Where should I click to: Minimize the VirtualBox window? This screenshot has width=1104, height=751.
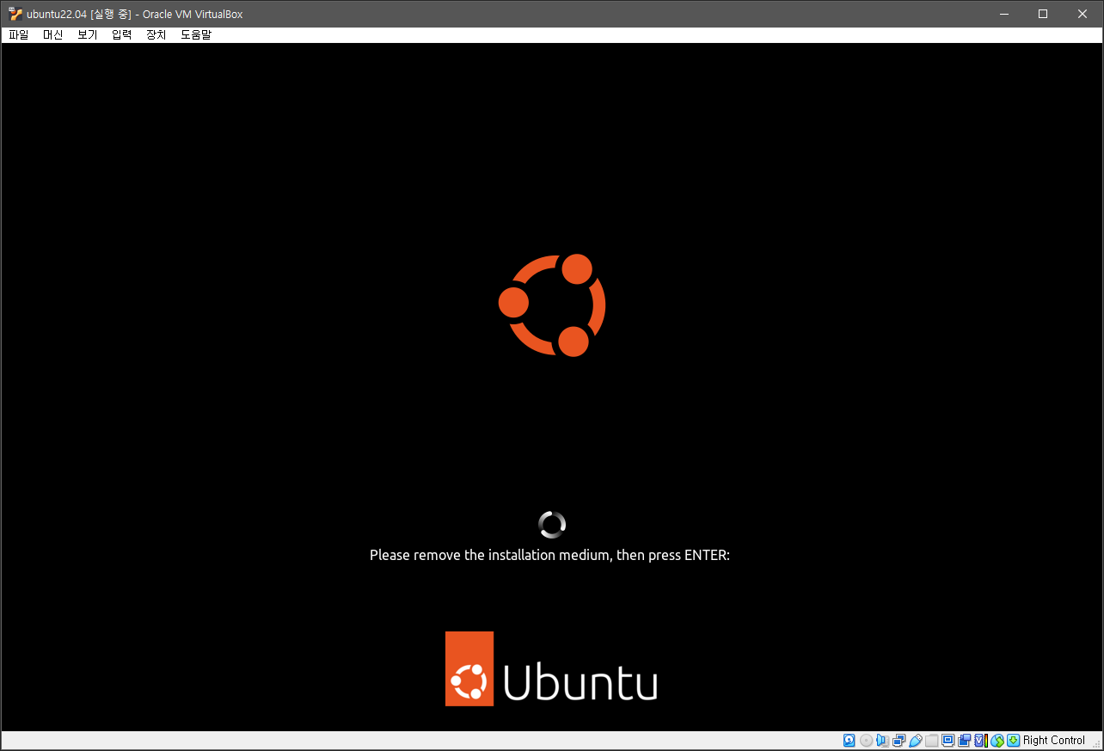(1003, 14)
